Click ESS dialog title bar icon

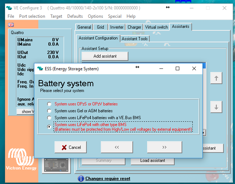40,69
